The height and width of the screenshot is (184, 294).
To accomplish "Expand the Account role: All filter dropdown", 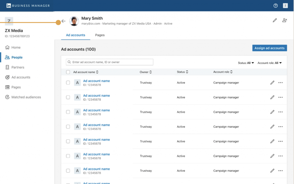I will pos(269,63).
